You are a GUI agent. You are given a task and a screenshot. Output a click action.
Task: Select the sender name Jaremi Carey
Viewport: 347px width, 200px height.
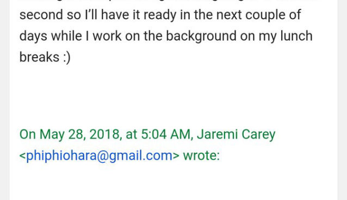tap(236, 134)
